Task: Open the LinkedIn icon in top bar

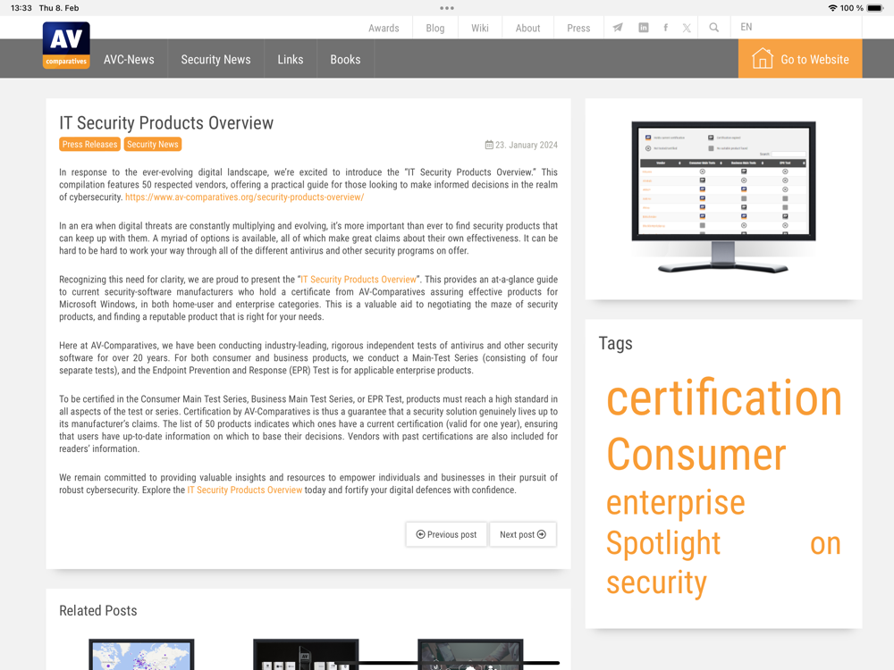Action: tap(643, 28)
